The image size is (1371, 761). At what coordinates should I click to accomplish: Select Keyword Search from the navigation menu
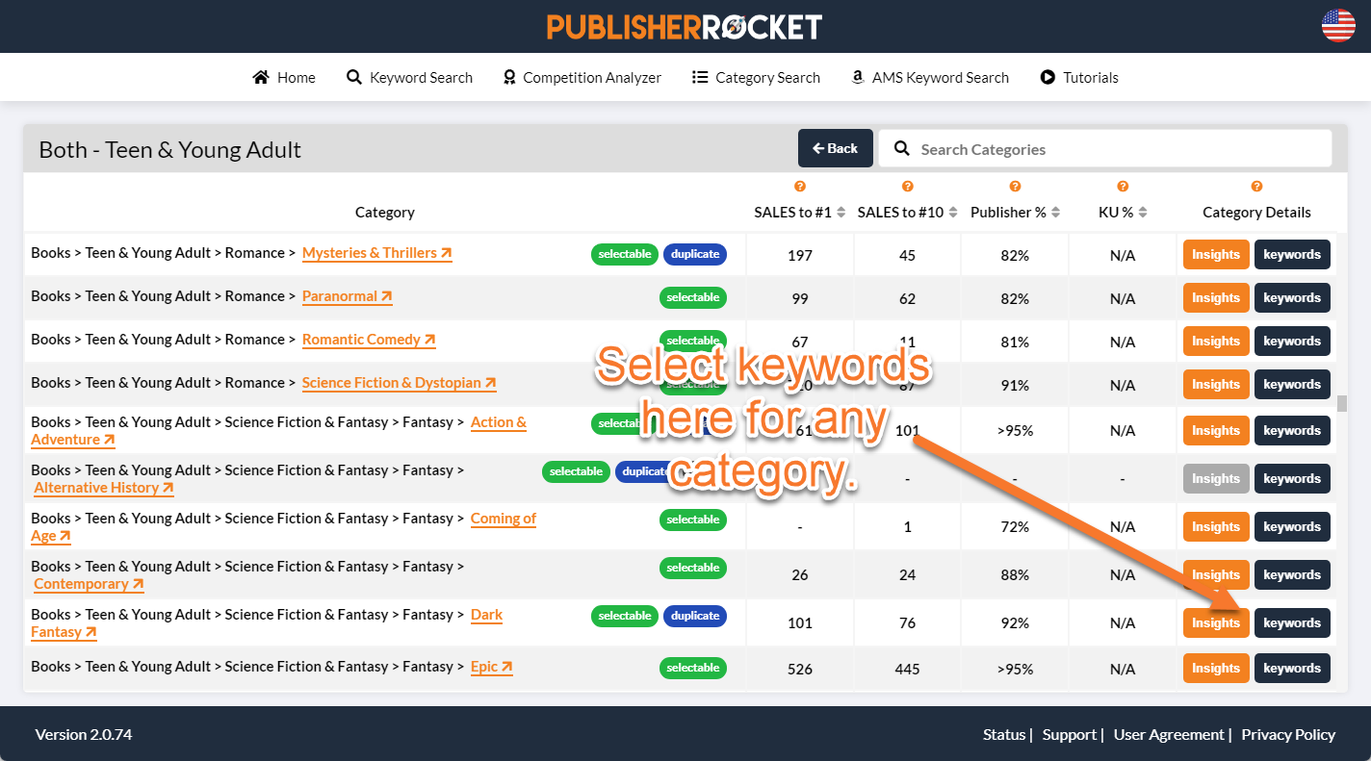(x=422, y=77)
